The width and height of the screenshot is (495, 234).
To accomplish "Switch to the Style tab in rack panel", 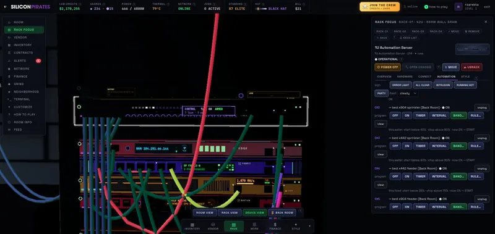I will tap(465, 77).
